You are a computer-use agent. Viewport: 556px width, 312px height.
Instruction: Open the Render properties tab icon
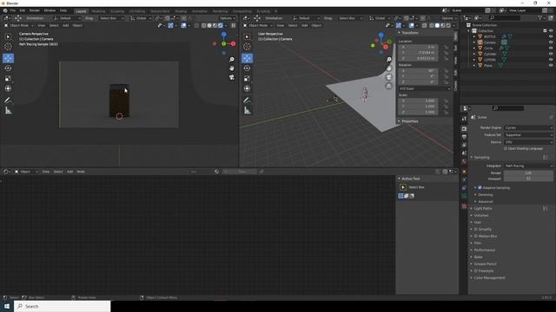point(464,129)
